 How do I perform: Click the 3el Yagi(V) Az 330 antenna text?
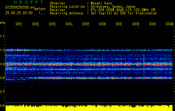[124, 13]
